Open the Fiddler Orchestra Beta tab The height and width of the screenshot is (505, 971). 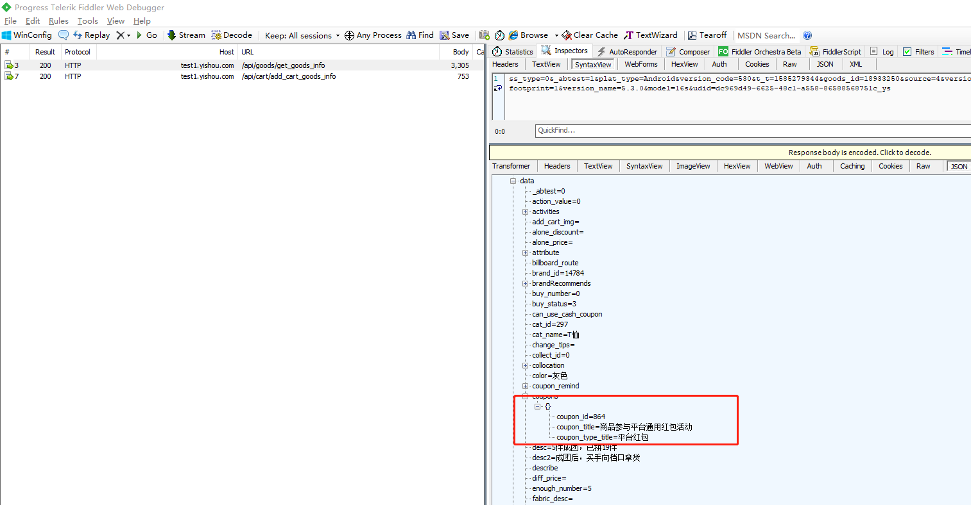pos(760,52)
